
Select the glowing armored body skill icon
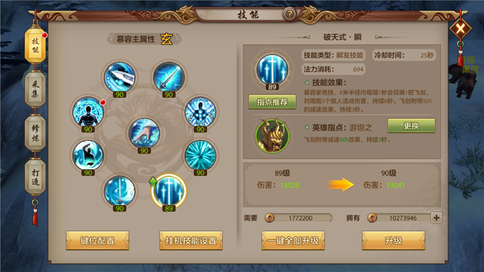click(200, 111)
